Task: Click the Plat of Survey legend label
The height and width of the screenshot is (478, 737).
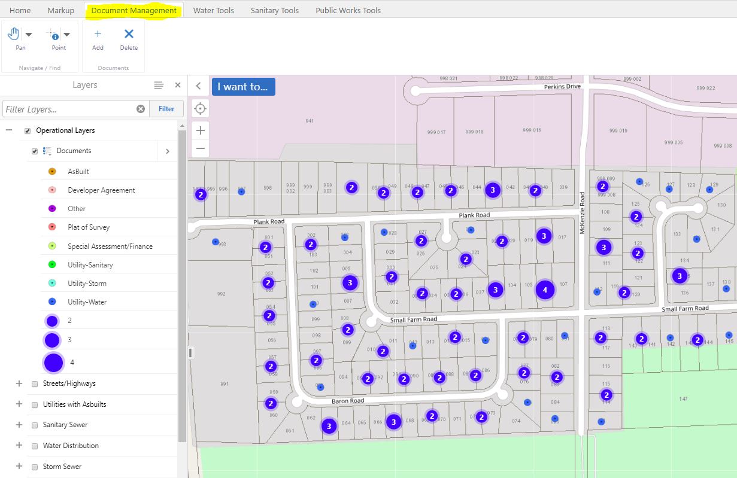Action: coord(89,227)
